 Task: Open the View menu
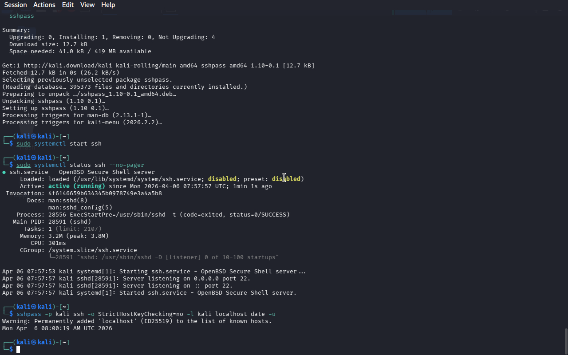pos(87,5)
